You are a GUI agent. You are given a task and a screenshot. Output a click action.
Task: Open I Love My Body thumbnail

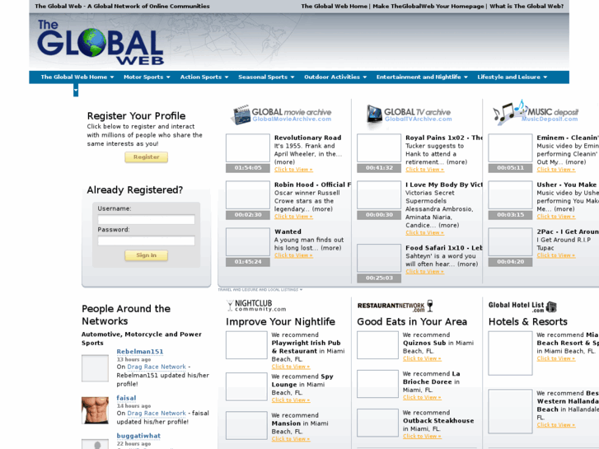tap(379, 195)
